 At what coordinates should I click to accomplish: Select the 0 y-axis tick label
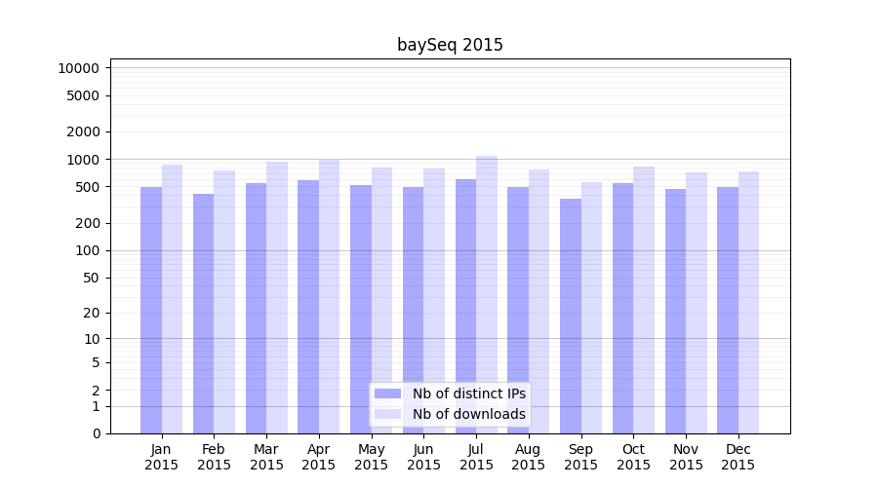[96, 433]
